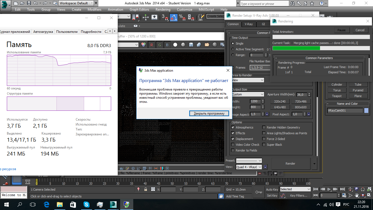The width and height of the screenshot is (373, 210).
Task: Enable Render Hidden Geometry
Action: pos(264,127)
